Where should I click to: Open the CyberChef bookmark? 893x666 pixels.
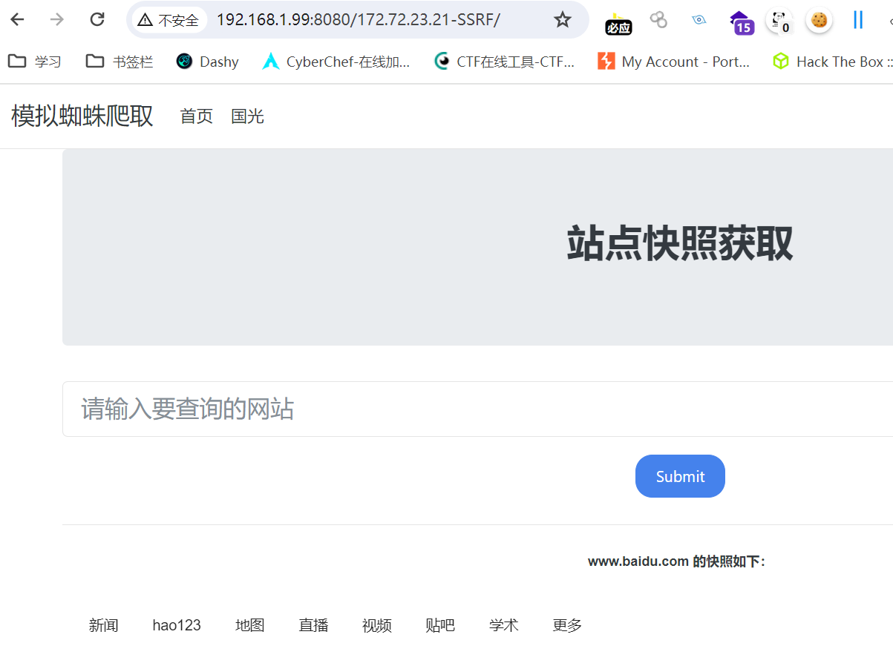click(336, 62)
